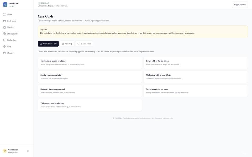Viewport: 252px width, 157px height.
Task: Click the calendar icon in Visit prep tab
Action: coord(63,44)
